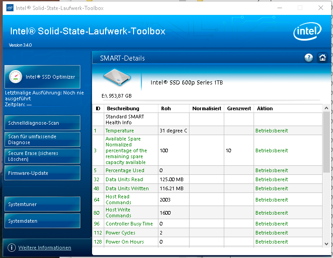
Task: Click the ID column header
Action: (x=98, y=108)
